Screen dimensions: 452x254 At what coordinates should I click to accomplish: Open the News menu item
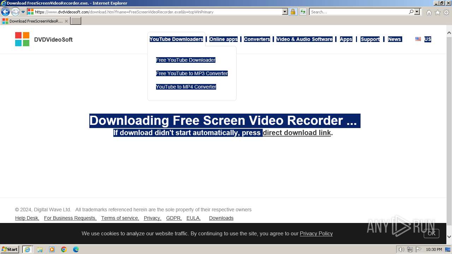[394, 39]
